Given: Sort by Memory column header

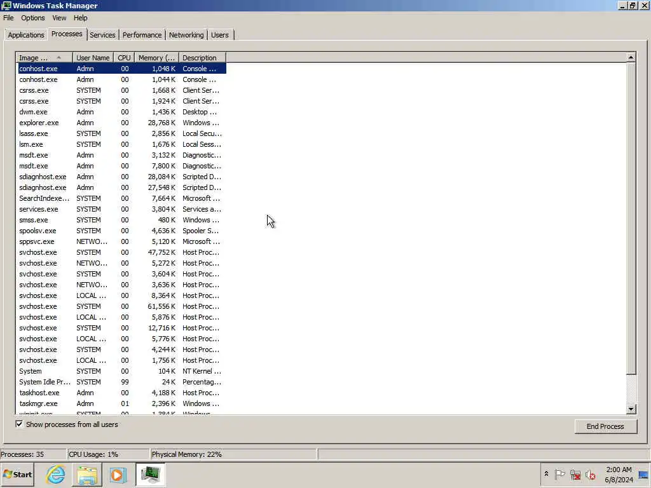Looking at the screenshot, I should click(x=156, y=58).
